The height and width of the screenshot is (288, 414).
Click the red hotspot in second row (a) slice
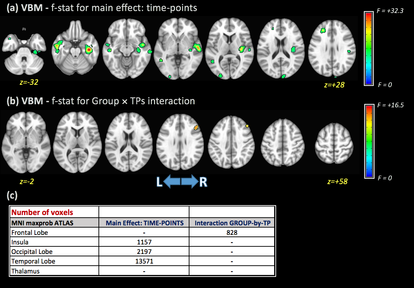89,49
